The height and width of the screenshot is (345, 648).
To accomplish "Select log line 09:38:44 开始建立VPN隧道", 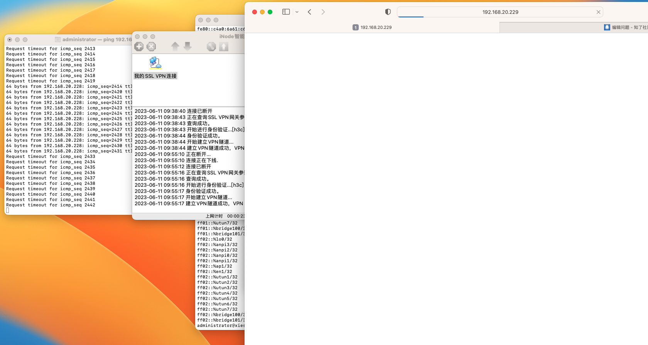I will tap(184, 142).
